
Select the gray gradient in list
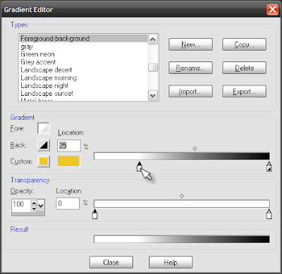coord(83,46)
